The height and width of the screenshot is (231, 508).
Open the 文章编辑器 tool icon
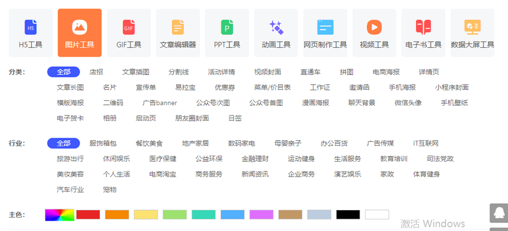pos(178,27)
